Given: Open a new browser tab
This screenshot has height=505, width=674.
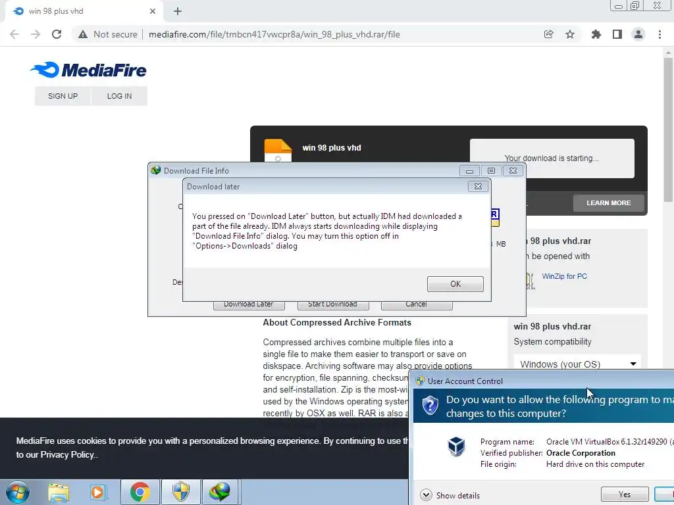Looking at the screenshot, I should (x=178, y=12).
